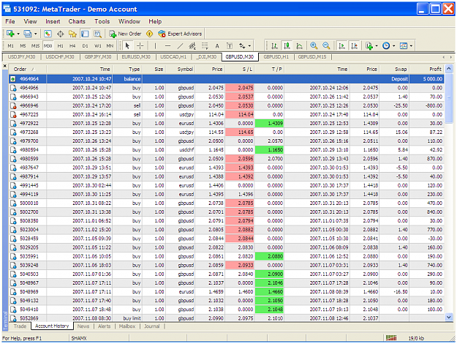Image resolution: width=457 pixels, height=344 pixels.
Task: Switch chart to Candlesticks mode
Action: pos(287,46)
